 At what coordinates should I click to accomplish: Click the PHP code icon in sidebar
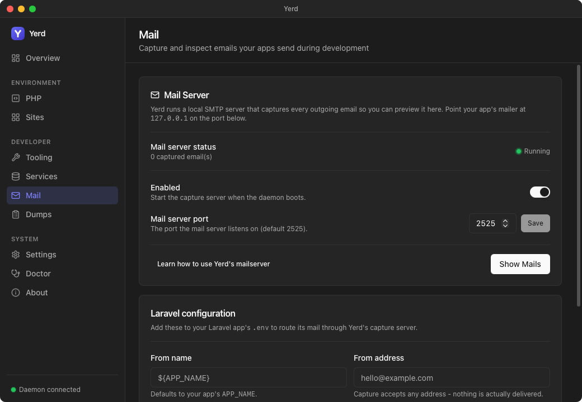pyautogui.click(x=16, y=98)
